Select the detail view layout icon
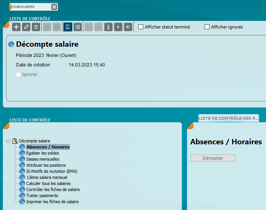Screen dimensions: 266x210 [x=68, y=27]
